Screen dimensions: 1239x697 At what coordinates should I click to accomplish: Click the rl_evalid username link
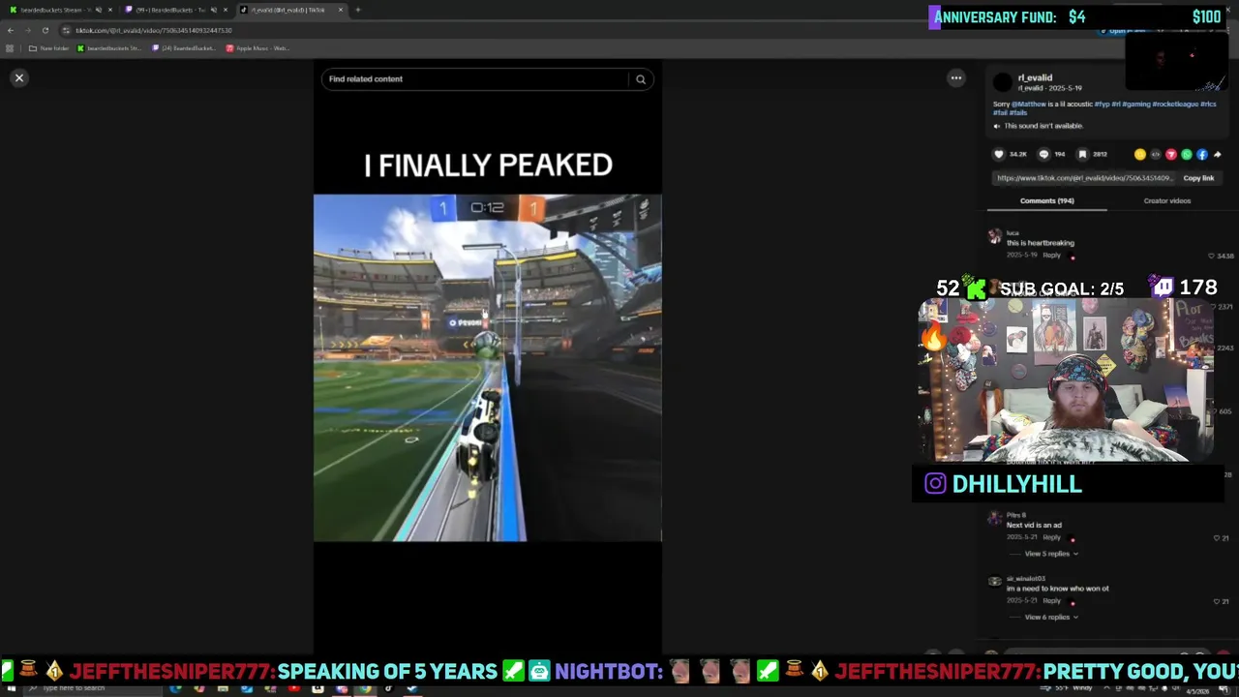pyautogui.click(x=1035, y=77)
